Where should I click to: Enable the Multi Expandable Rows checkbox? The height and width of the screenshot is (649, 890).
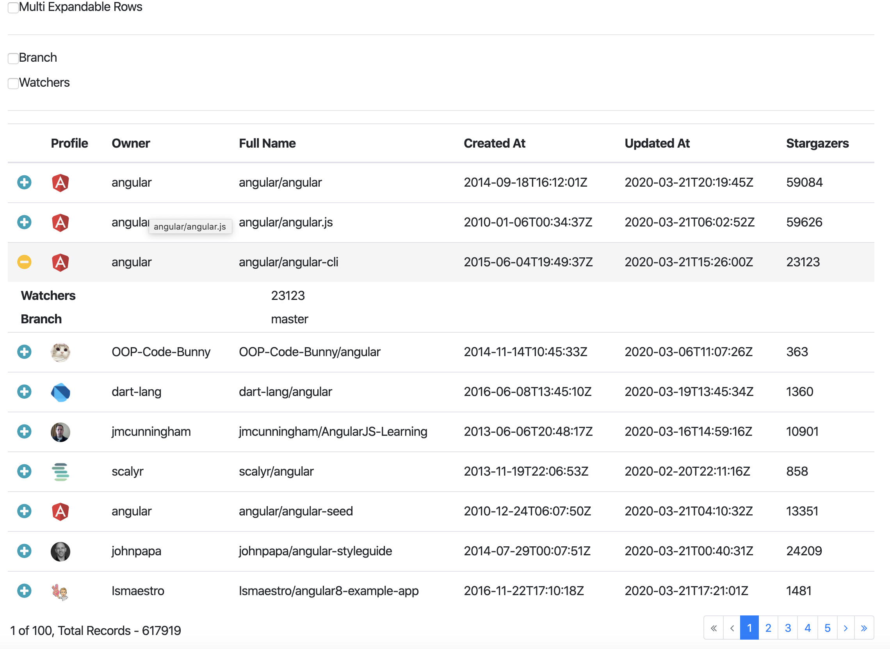coord(13,7)
